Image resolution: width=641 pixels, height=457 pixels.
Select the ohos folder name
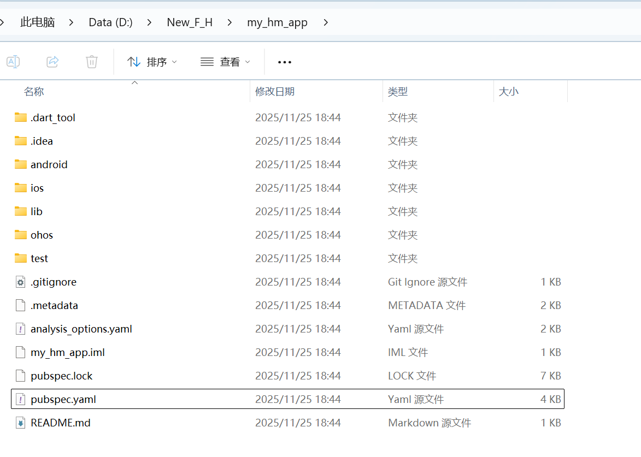[x=42, y=235]
